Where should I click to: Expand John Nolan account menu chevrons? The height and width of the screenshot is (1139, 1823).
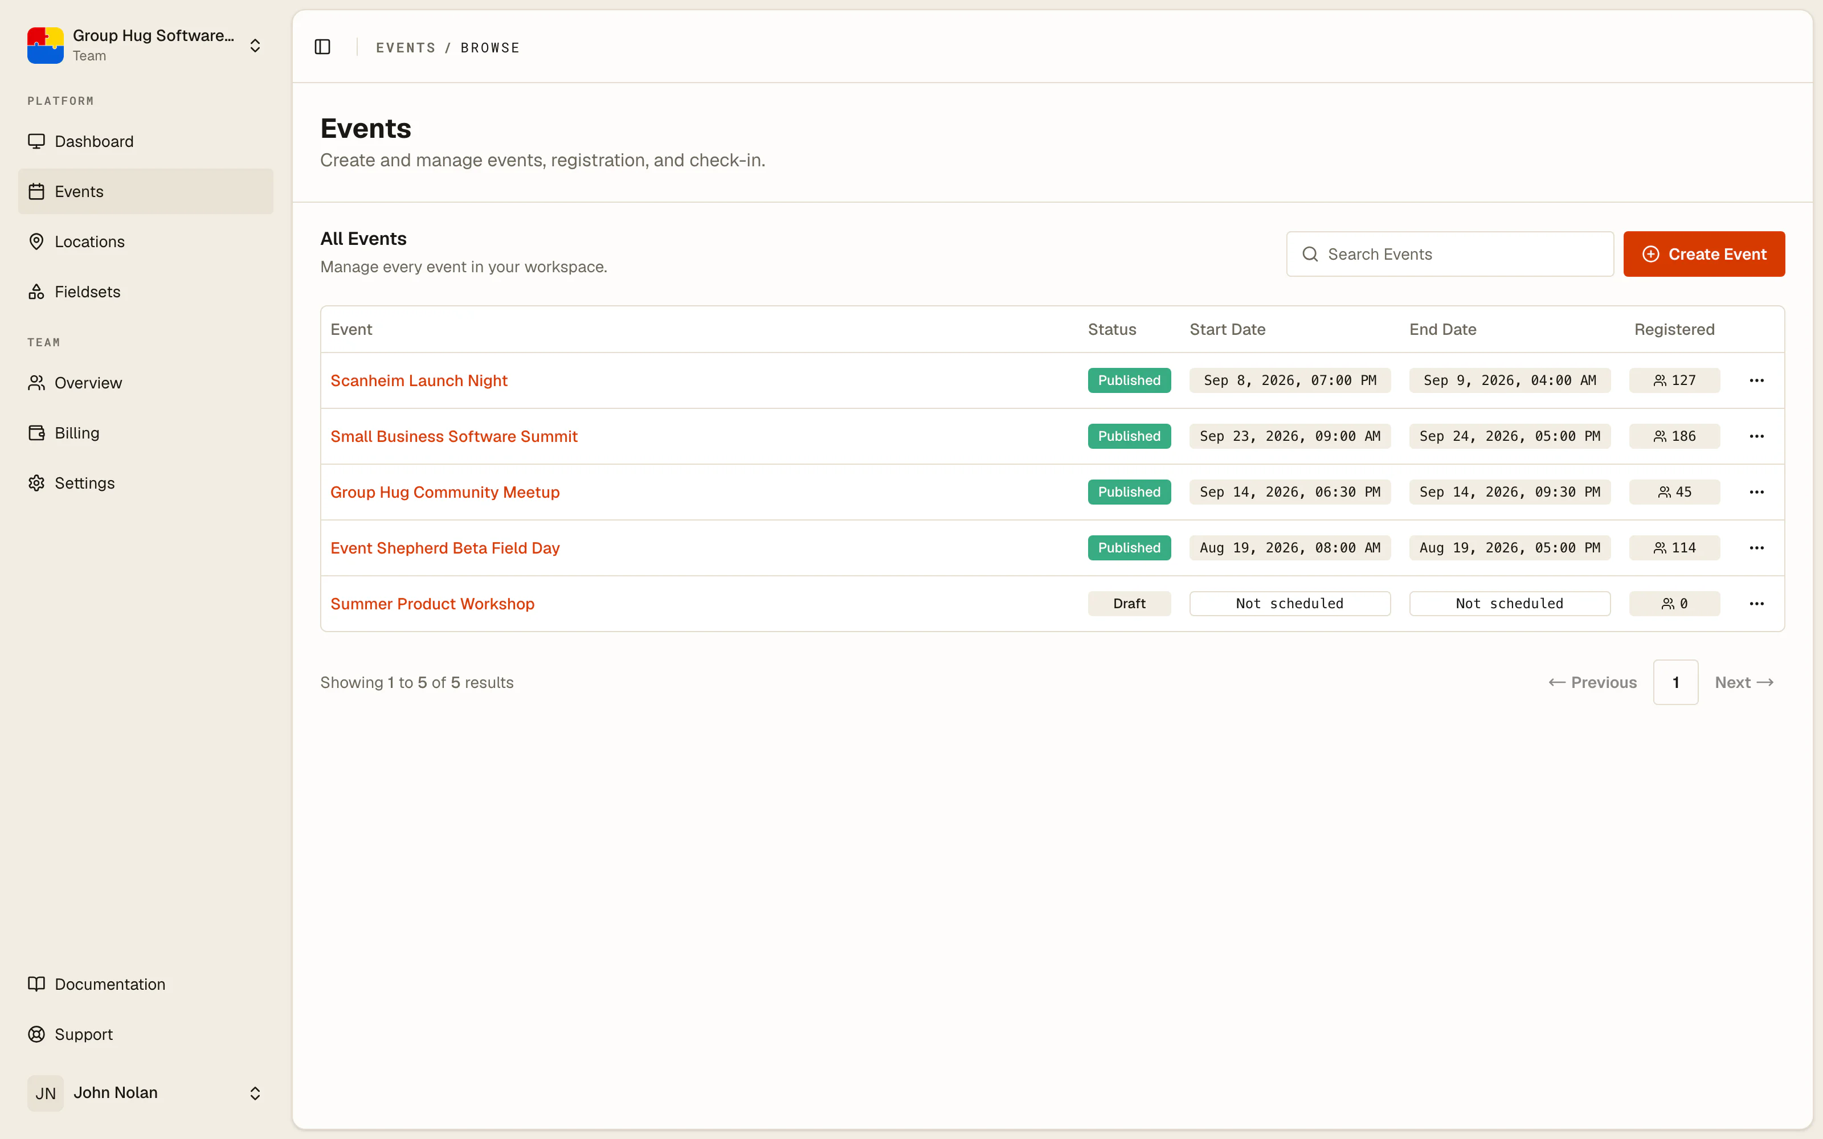point(255,1093)
